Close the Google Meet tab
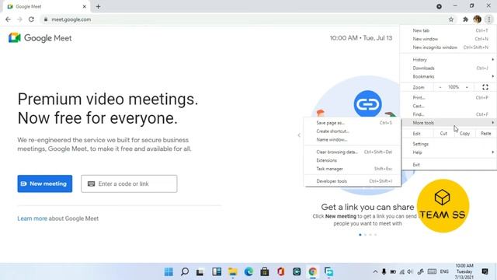The height and width of the screenshot is (280, 497). [85, 6]
